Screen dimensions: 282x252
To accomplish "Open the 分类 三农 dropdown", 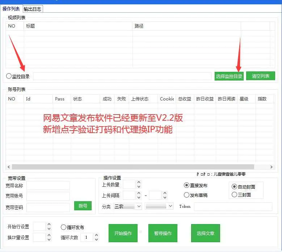I will pos(127,206).
